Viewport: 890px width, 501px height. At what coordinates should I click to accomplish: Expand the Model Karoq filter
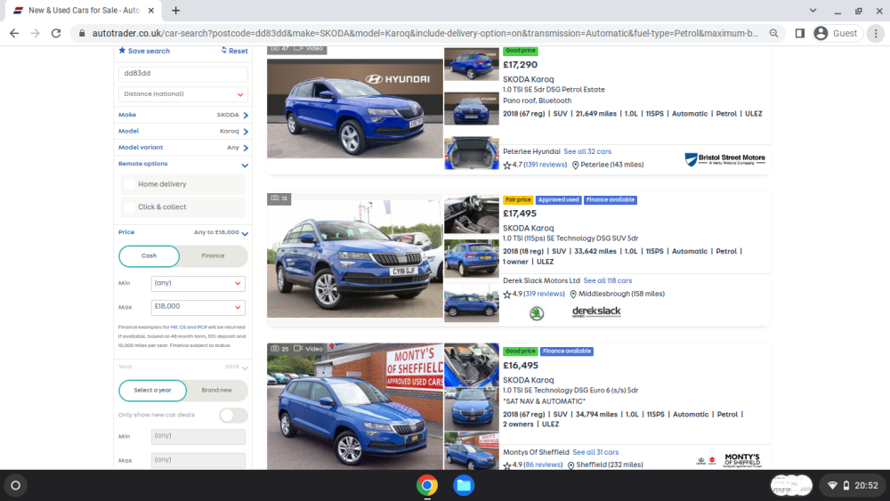183,131
